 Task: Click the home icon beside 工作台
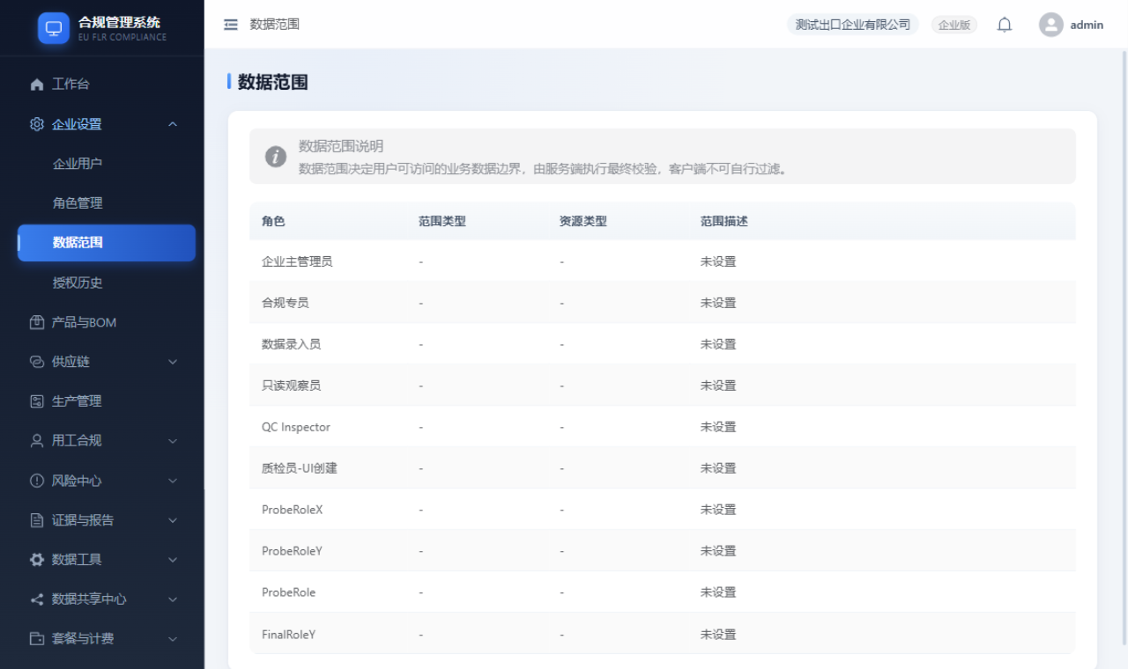click(37, 85)
